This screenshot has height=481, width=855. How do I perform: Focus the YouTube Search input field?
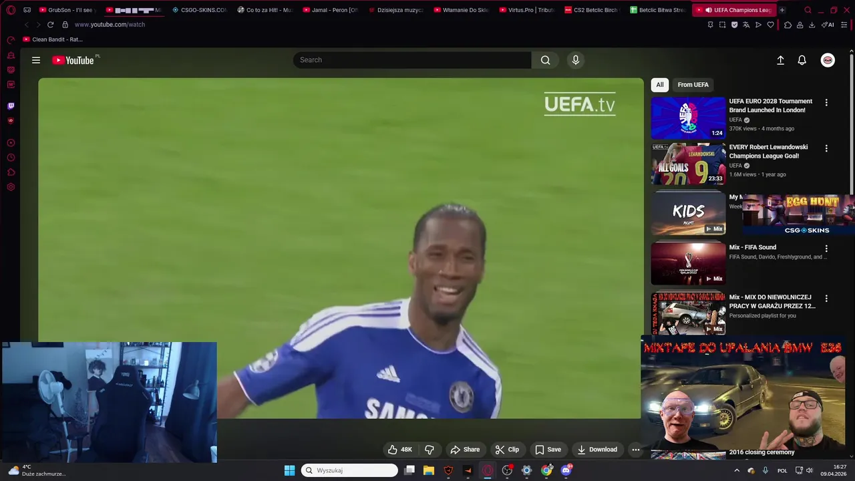[x=411, y=60]
